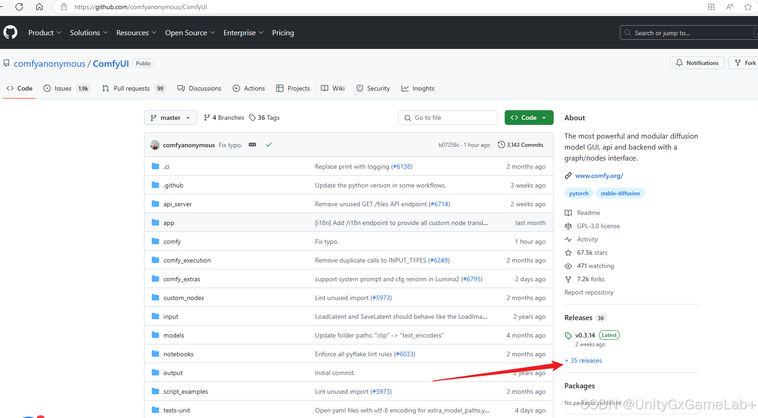
Task: Open Product dropdown menu
Action: (x=44, y=32)
